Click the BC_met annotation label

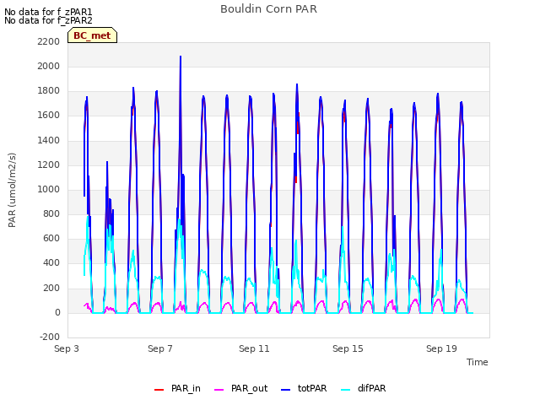point(92,35)
